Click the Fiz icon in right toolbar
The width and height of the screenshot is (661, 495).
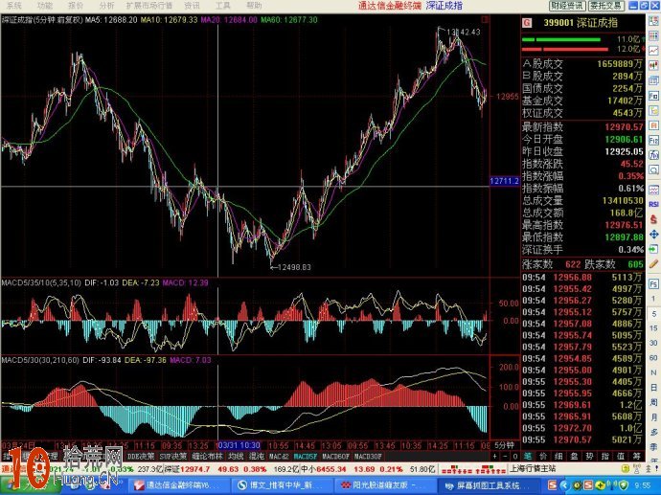tap(654, 140)
